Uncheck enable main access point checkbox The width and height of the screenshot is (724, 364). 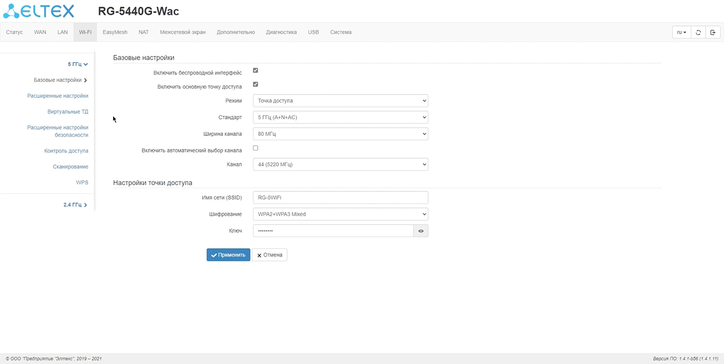(x=255, y=84)
